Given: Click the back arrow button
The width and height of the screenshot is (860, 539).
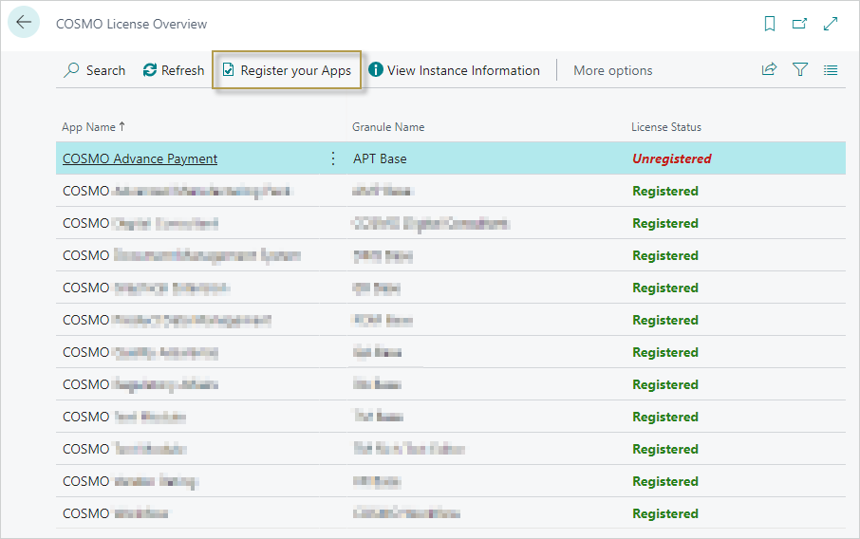Looking at the screenshot, I should click(24, 23).
